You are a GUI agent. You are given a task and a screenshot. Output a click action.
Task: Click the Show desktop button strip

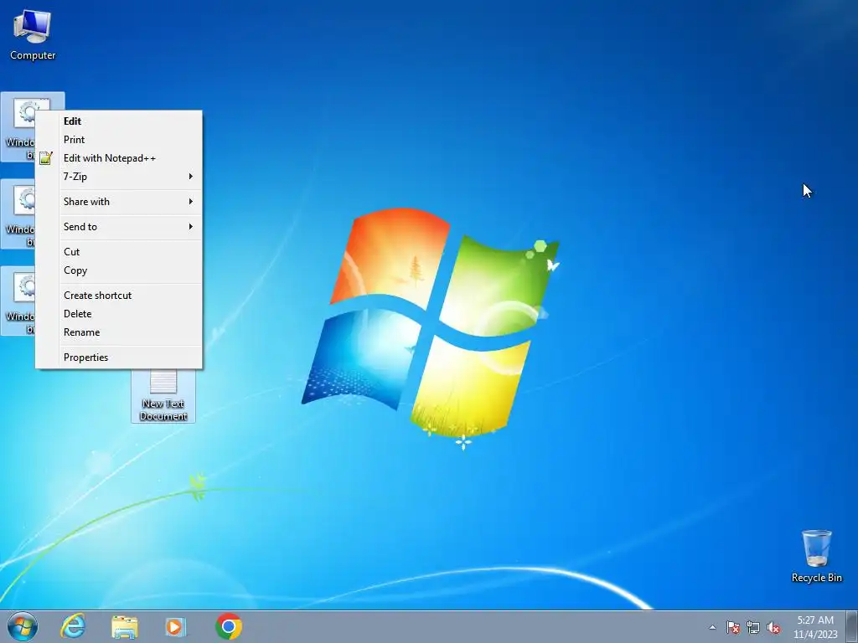click(852, 627)
